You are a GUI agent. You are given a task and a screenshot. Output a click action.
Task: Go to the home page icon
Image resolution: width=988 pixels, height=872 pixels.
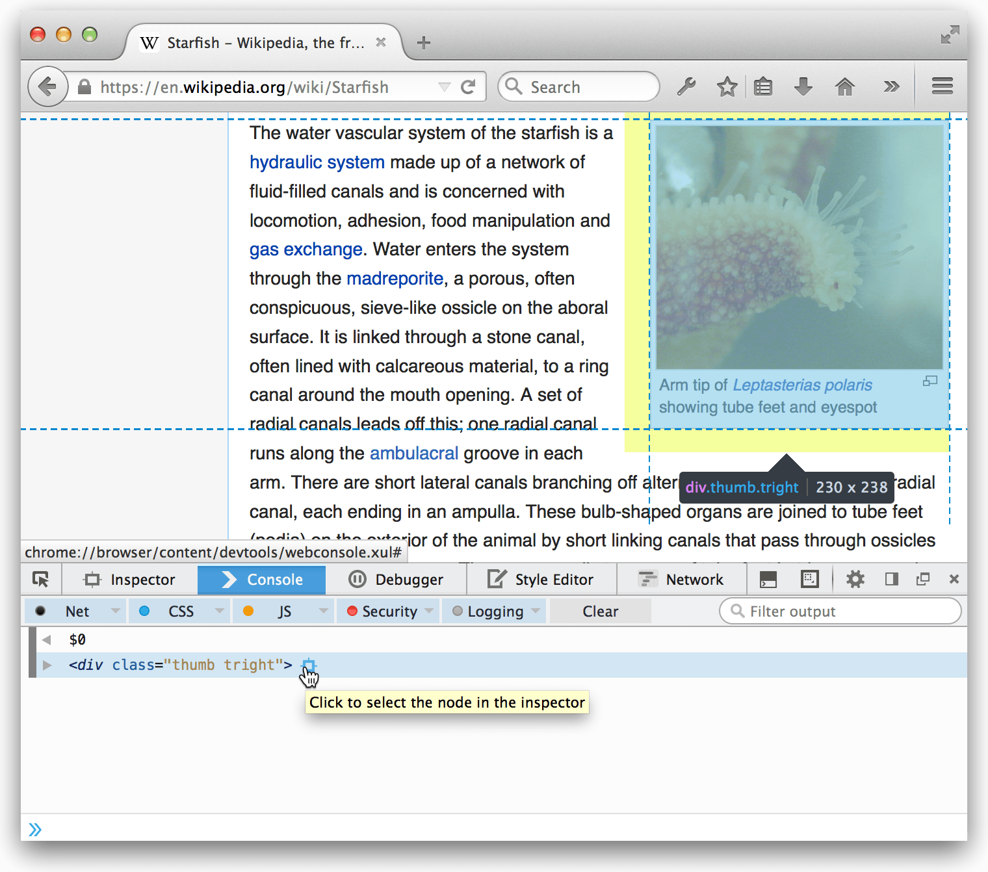[845, 86]
